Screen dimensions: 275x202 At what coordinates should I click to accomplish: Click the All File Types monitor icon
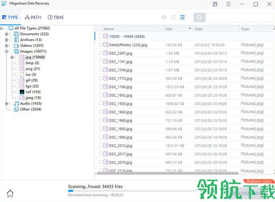[11, 28]
